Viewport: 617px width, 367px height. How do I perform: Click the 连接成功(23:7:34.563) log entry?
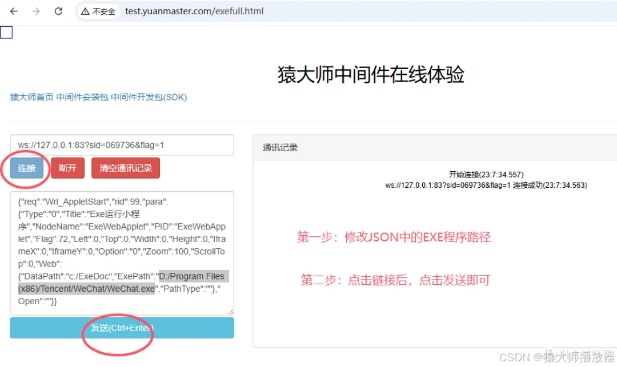tap(486, 185)
